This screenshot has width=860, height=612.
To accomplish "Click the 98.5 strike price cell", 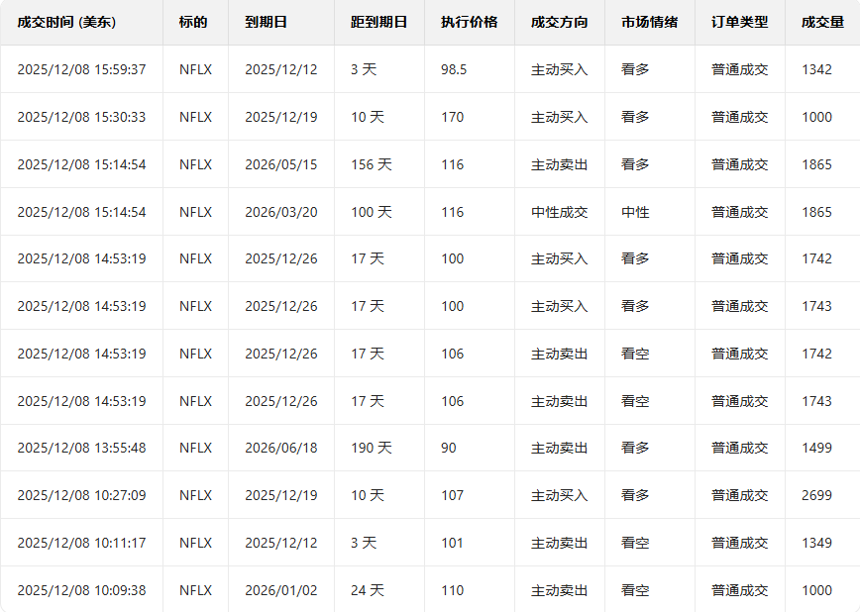I will pos(454,69).
